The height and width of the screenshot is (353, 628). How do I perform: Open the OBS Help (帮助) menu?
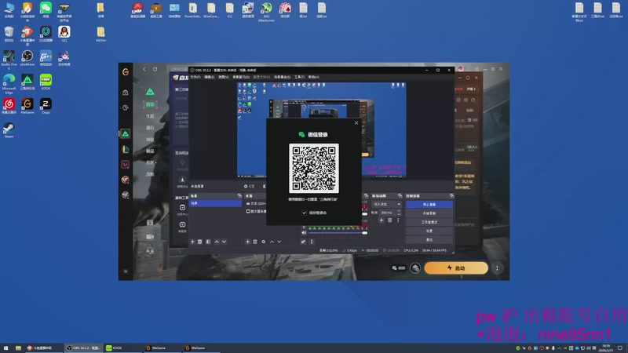click(x=313, y=77)
